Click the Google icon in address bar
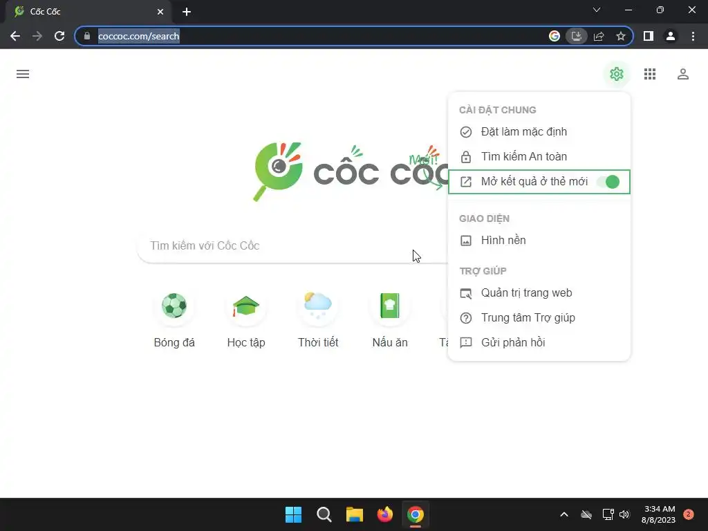Image resolution: width=708 pixels, height=531 pixels. pyautogui.click(x=555, y=36)
